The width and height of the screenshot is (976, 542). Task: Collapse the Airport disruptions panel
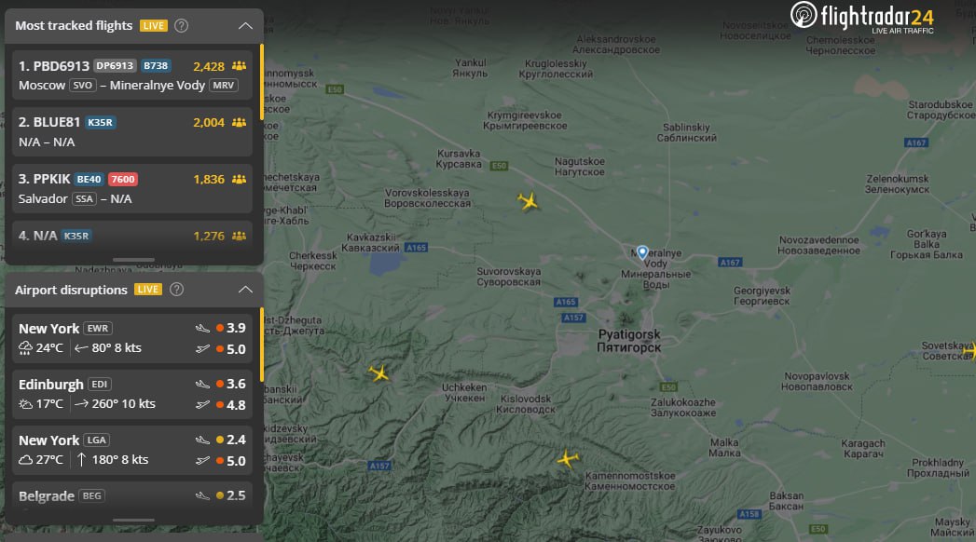tap(245, 290)
